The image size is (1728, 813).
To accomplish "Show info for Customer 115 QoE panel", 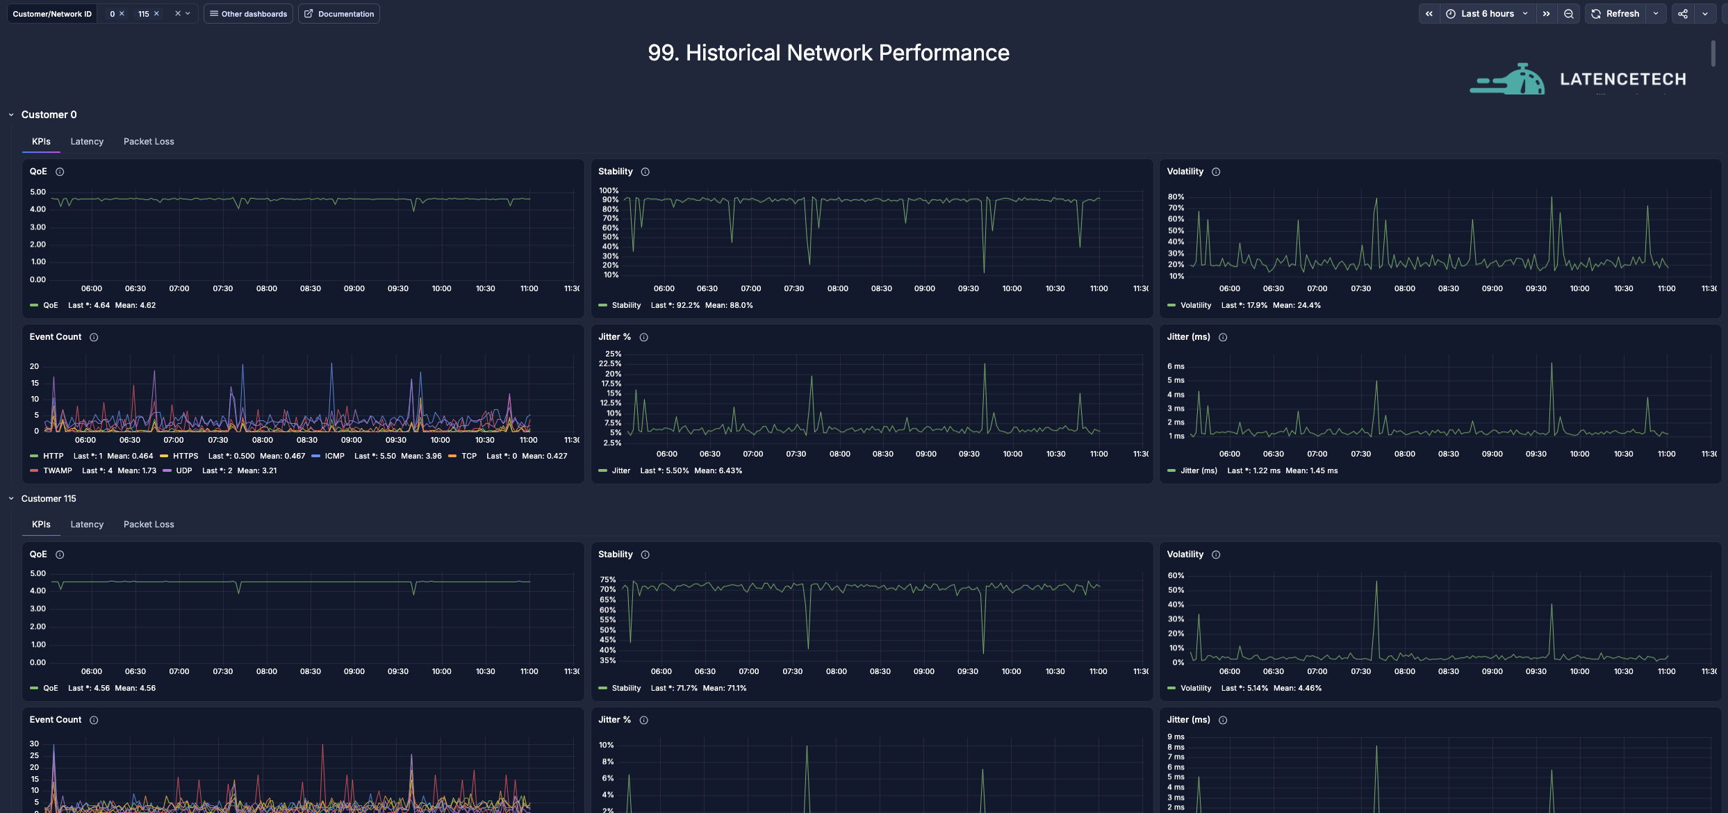I will 60,555.
